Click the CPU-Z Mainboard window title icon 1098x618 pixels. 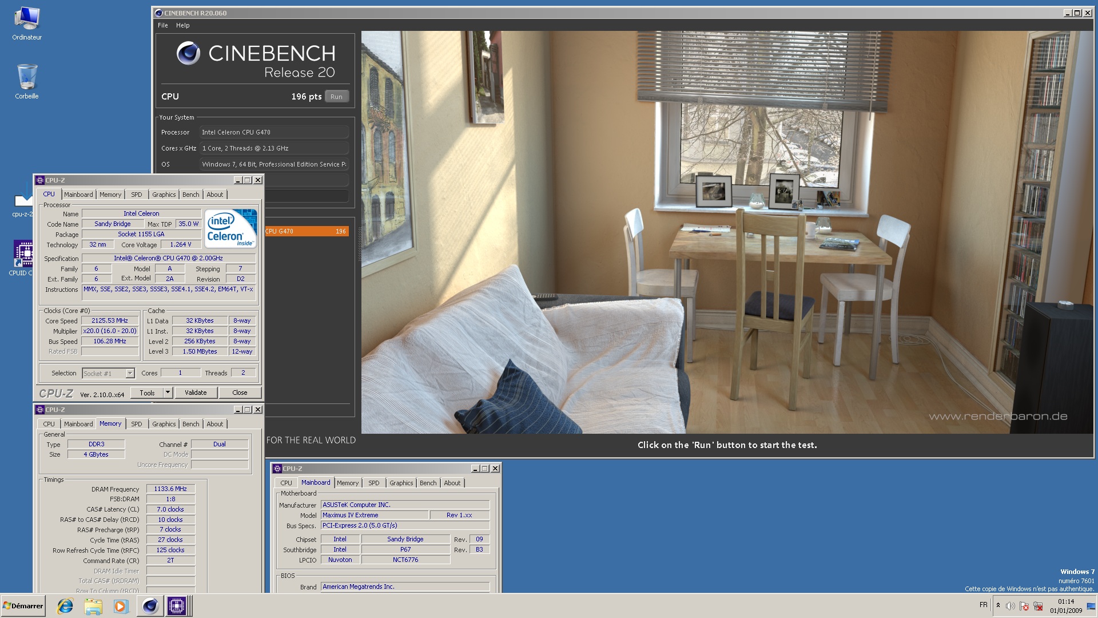277,468
